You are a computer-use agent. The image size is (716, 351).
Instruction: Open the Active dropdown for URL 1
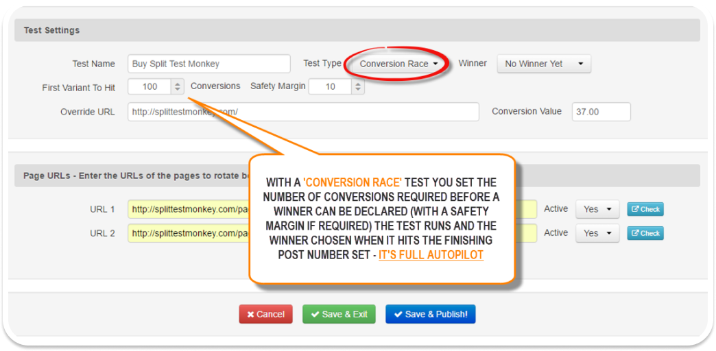597,209
